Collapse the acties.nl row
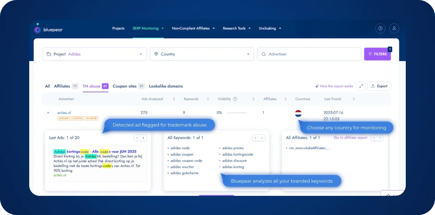Screen dimensions: 435x215 click(x=48, y=113)
